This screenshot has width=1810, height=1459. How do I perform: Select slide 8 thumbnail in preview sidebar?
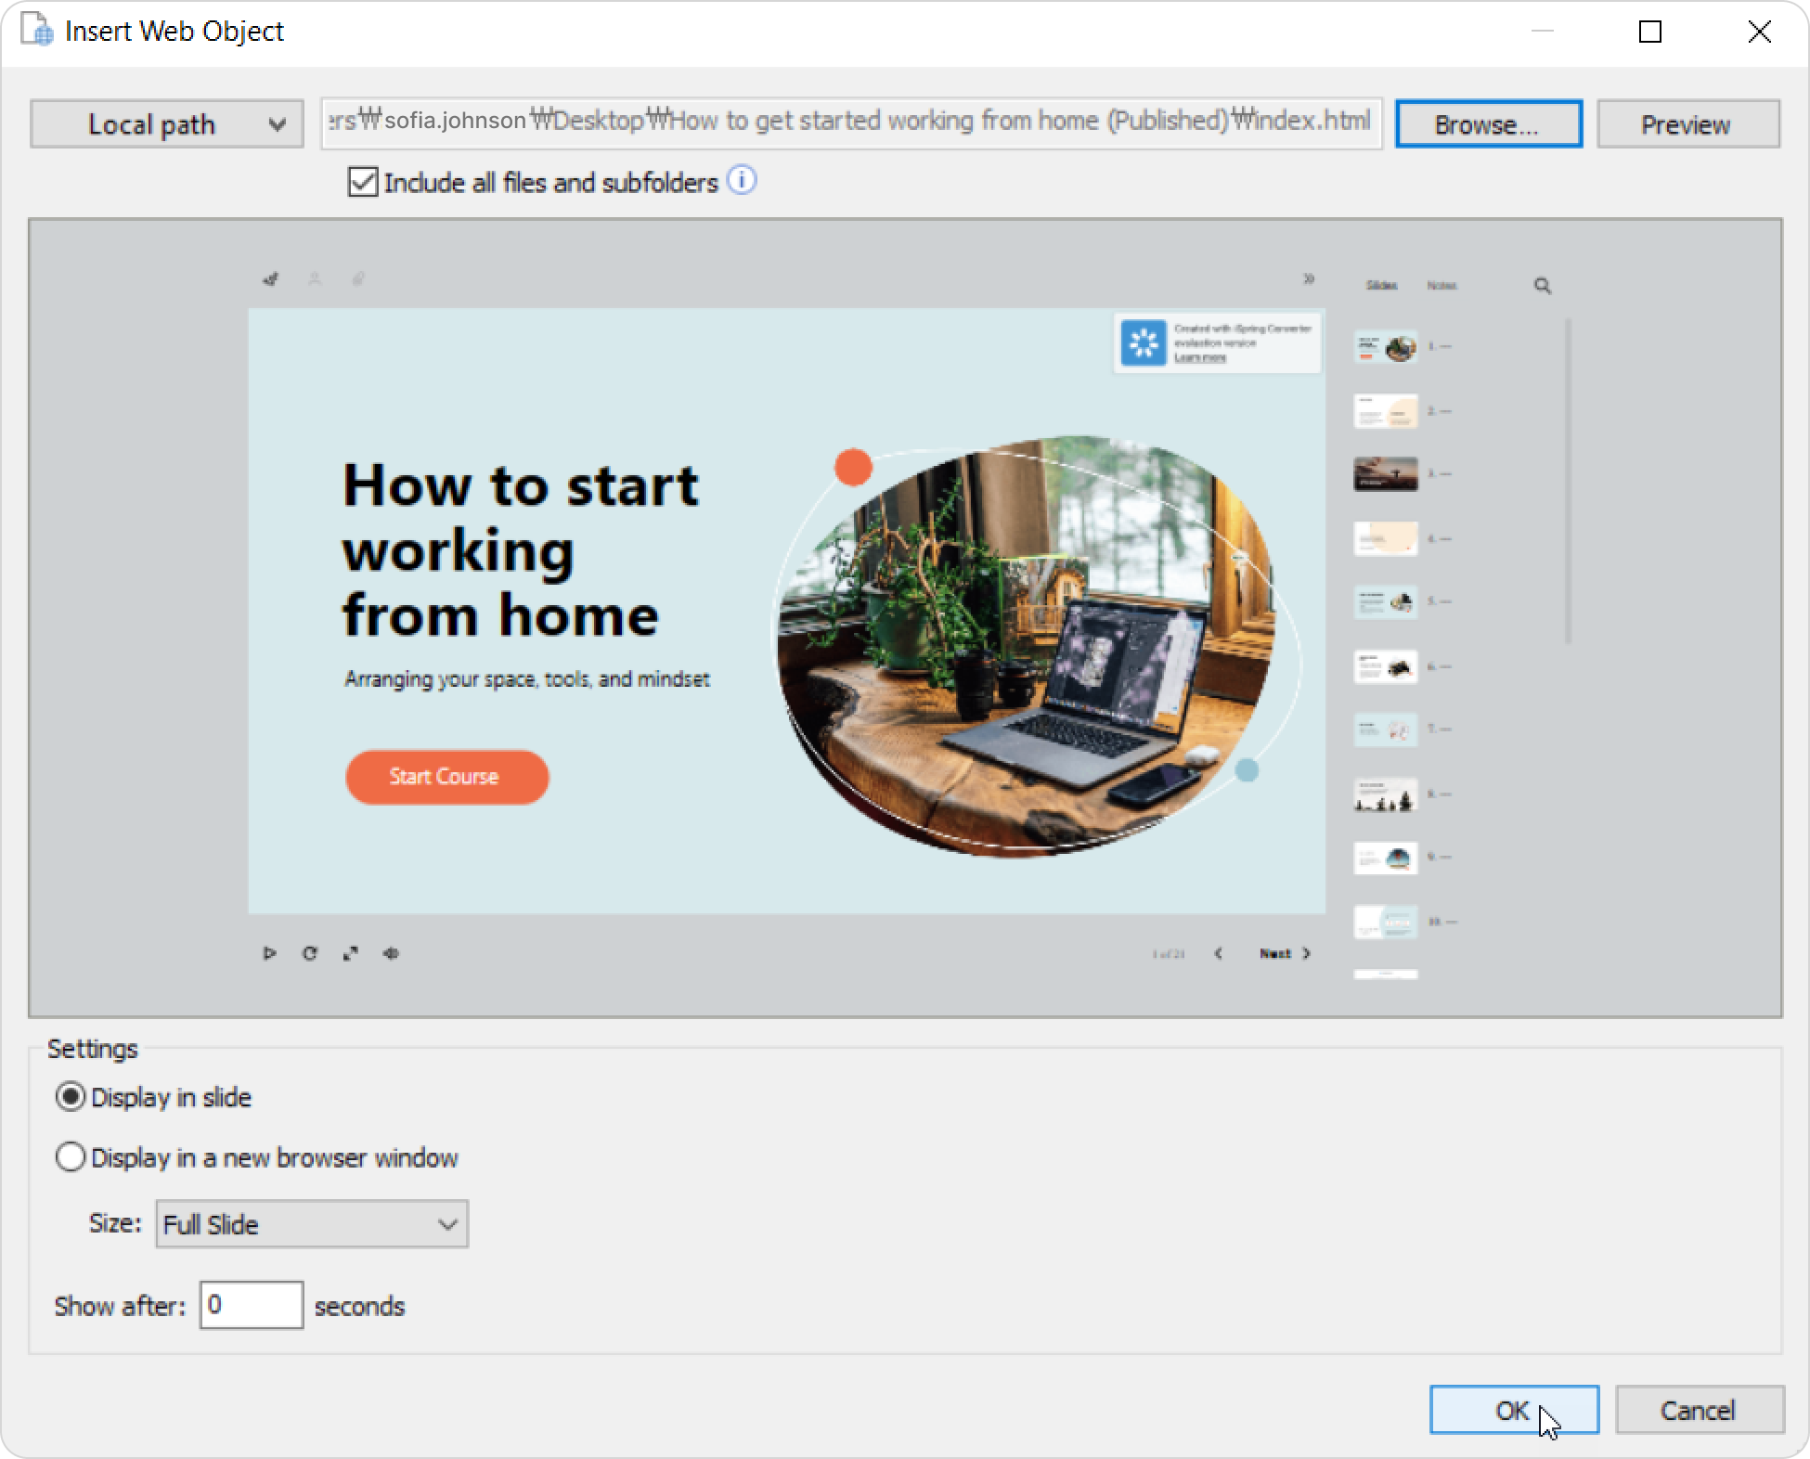[1386, 794]
